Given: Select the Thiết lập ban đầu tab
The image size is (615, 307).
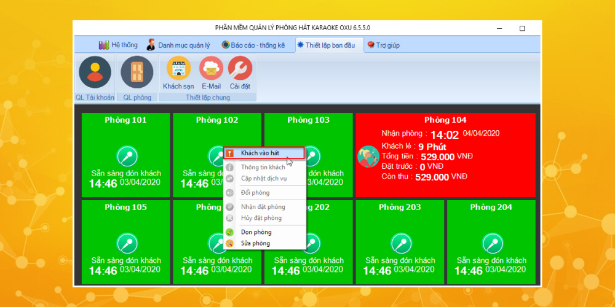Looking at the screenshot, I should 330,45.
